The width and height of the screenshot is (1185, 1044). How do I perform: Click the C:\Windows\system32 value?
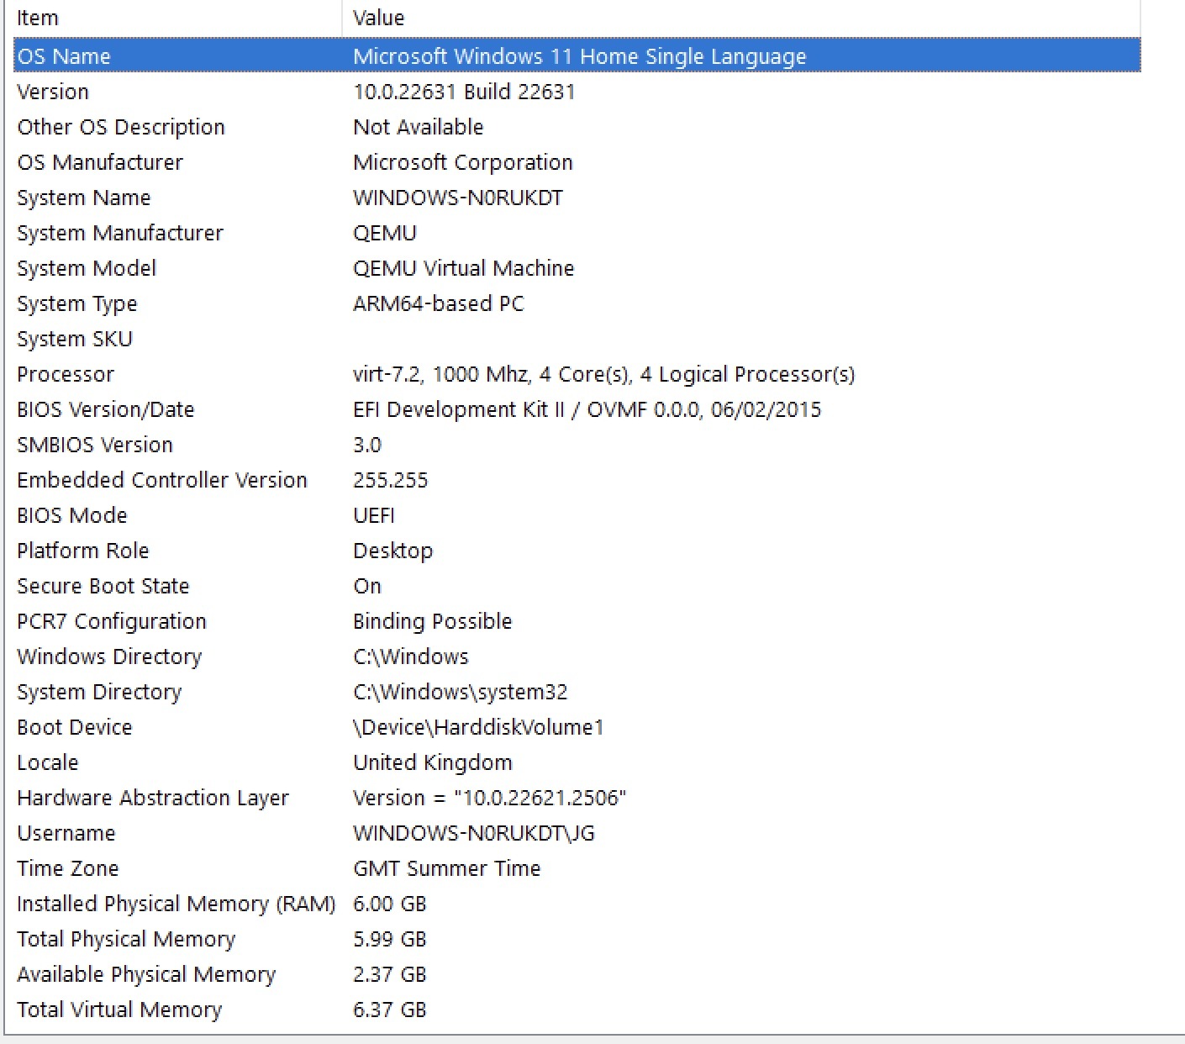(461, 692)
